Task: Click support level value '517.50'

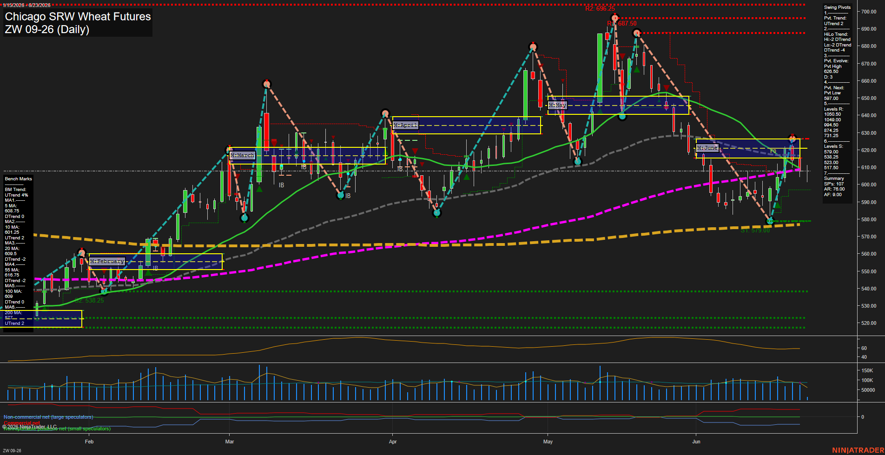Action: click(x=831, y=168)
